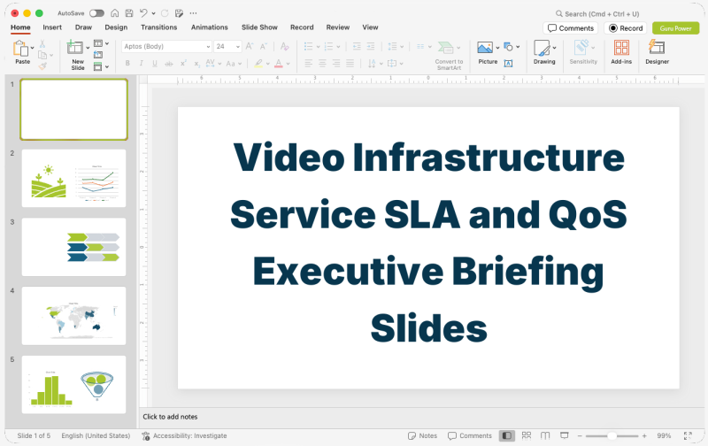Start slide show from status bar
The width and height of the screenshot is (708, 446).
pyautogui.click(x=565, y=435)
